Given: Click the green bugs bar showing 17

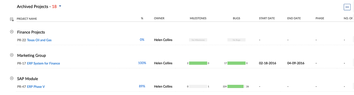Looking at the screenshot, I should (x=236, y=63).
